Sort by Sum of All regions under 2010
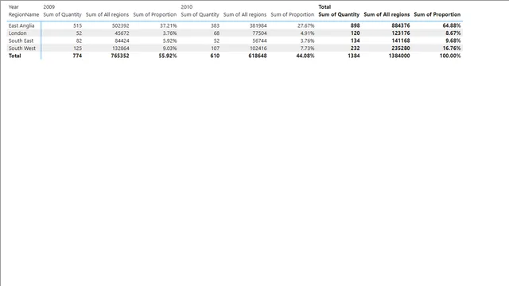 coord(245,14)
